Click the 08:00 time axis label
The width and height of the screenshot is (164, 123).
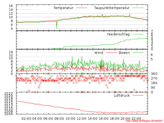[x=59, y=119]
